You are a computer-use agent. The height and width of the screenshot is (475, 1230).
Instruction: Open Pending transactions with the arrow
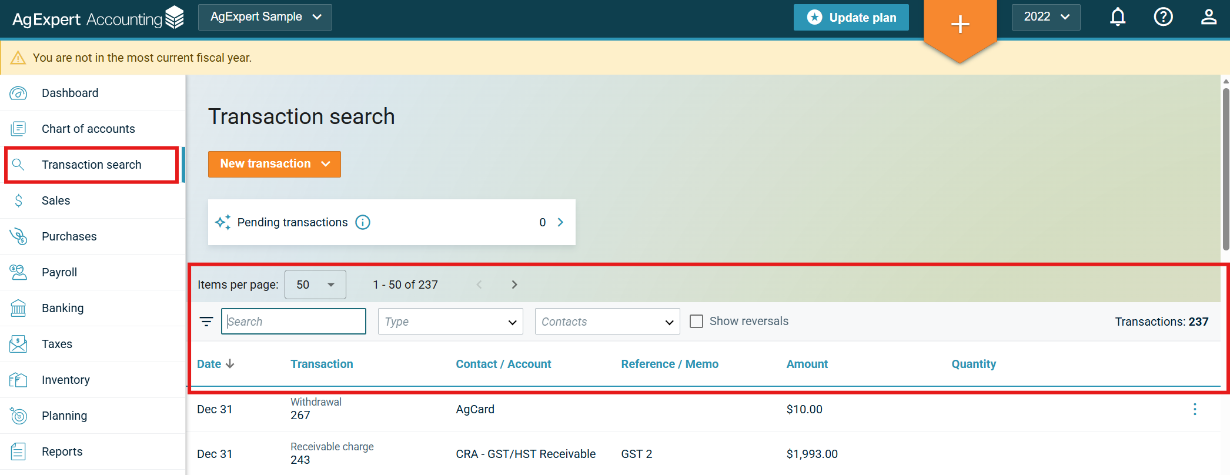560,222
